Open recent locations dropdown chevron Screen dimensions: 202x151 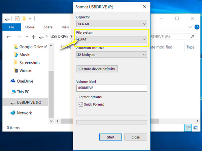click(x=27, y=37)
